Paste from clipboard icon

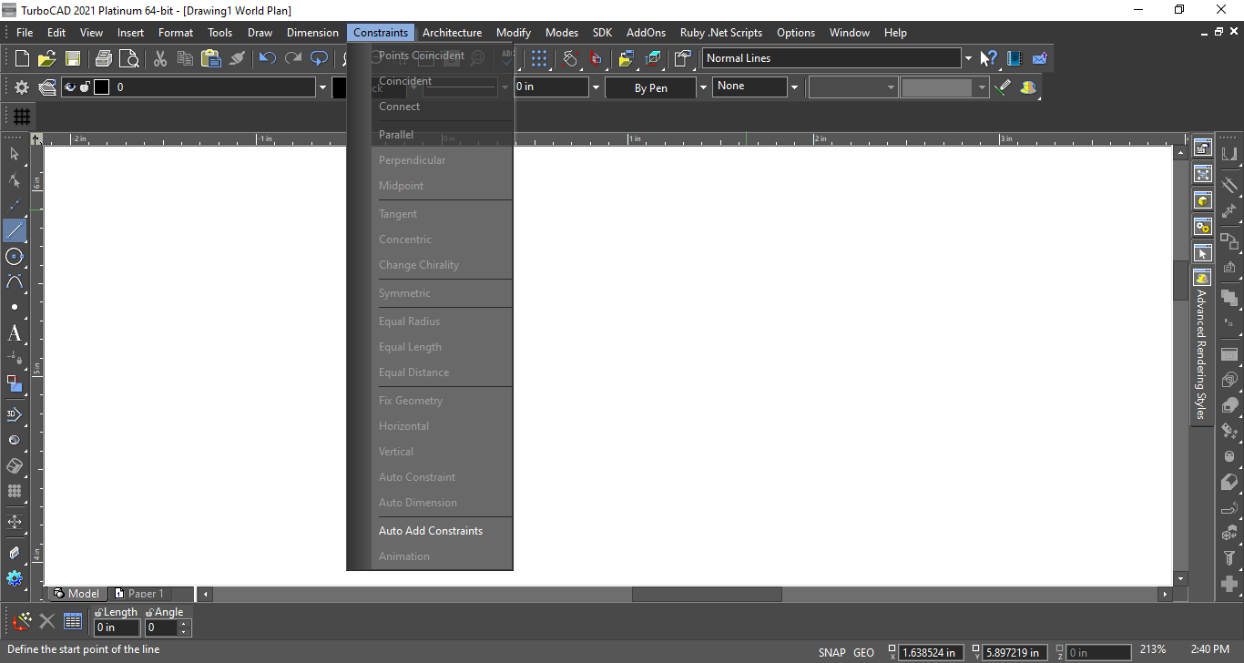click(x=211, y=58)
